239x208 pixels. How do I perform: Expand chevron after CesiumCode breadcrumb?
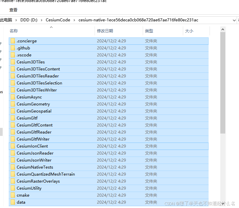coord(75,20)
